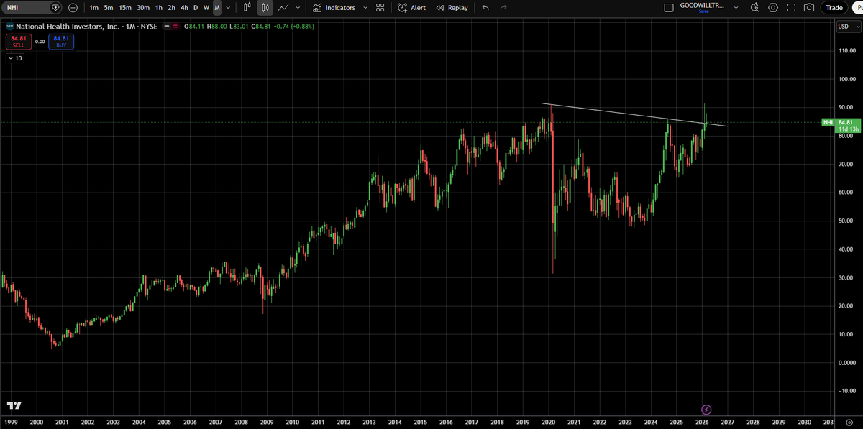Click the TradingView logo in chart corner
The width and height of the screenshot is (863, 429).
(x=14, y=405)
